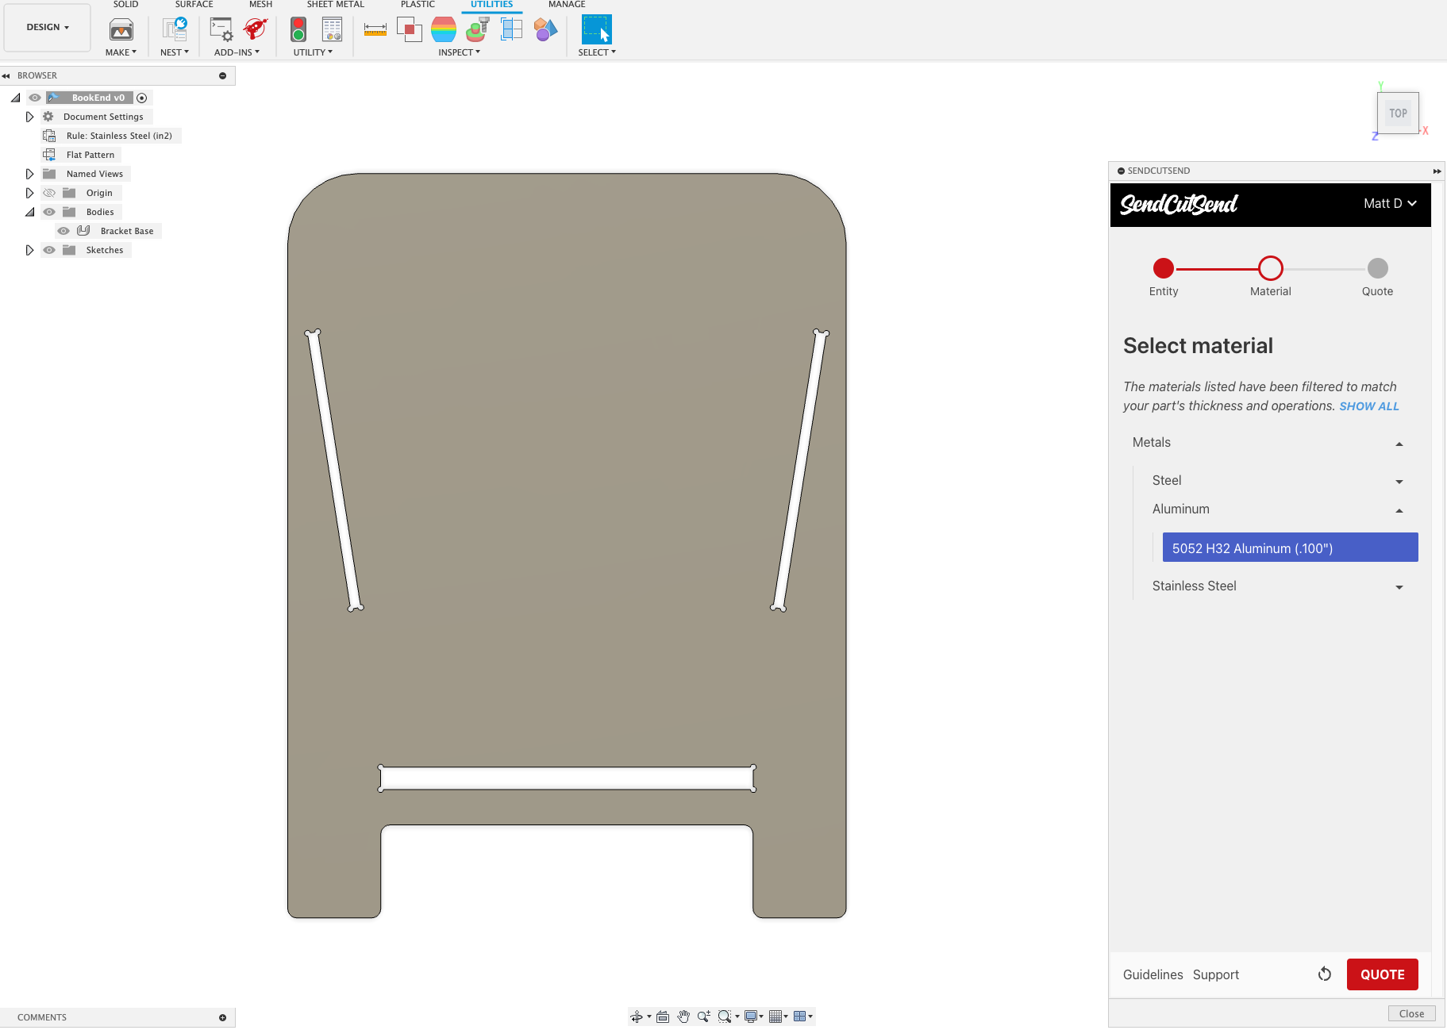Switch to the SHEET METAL tab
The height and width of the screenshot is (1030, 1447).
[x=335, y=5]
